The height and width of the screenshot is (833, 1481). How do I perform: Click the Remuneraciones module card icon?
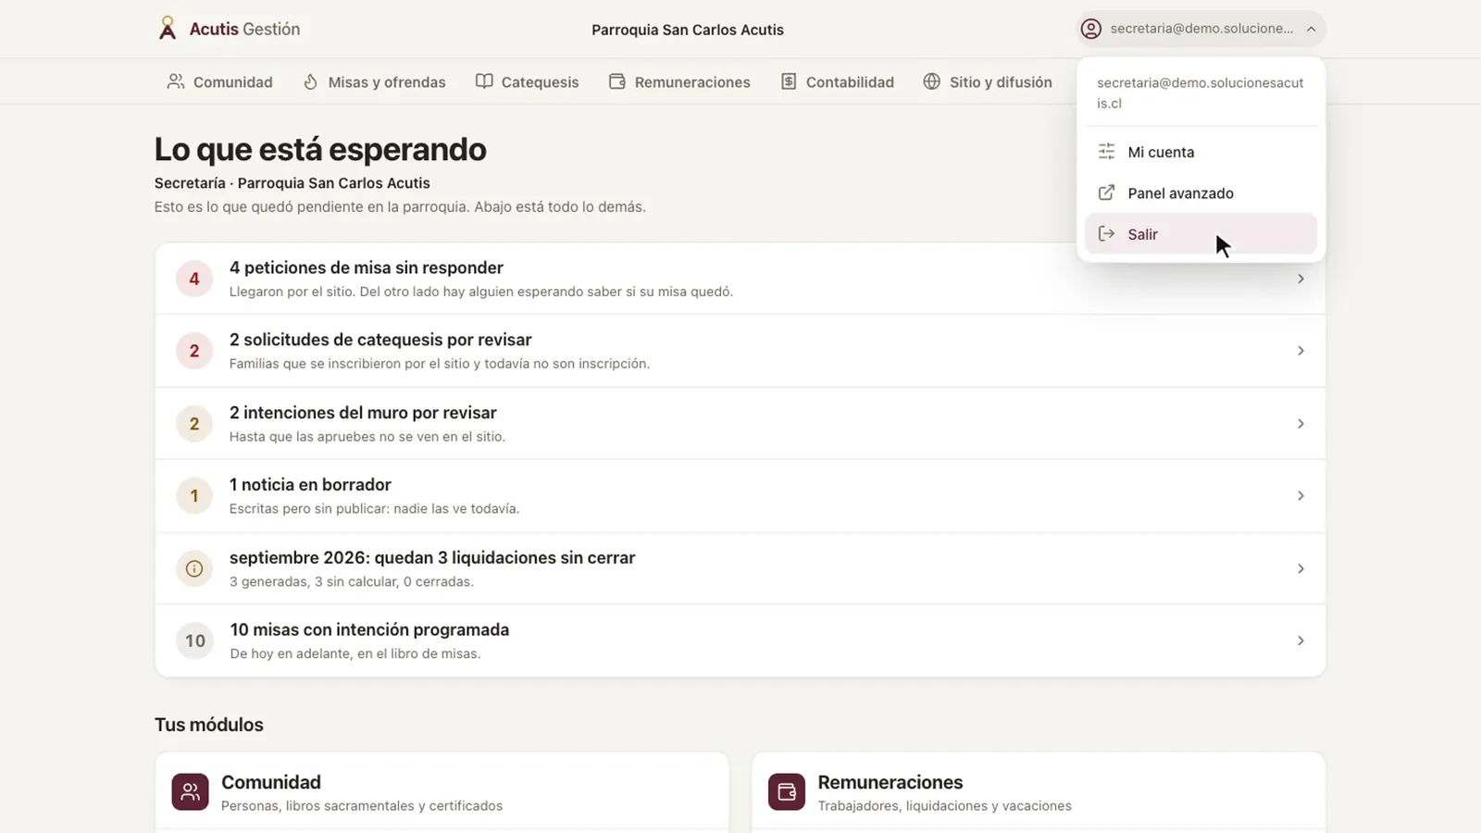pos(787,791)
